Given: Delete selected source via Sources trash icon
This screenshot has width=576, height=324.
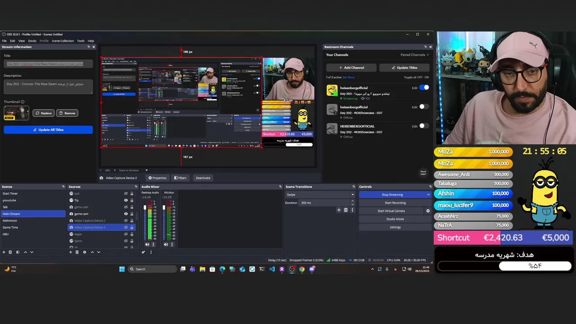Looking at the screenshot, I should (x=77, y=252).
